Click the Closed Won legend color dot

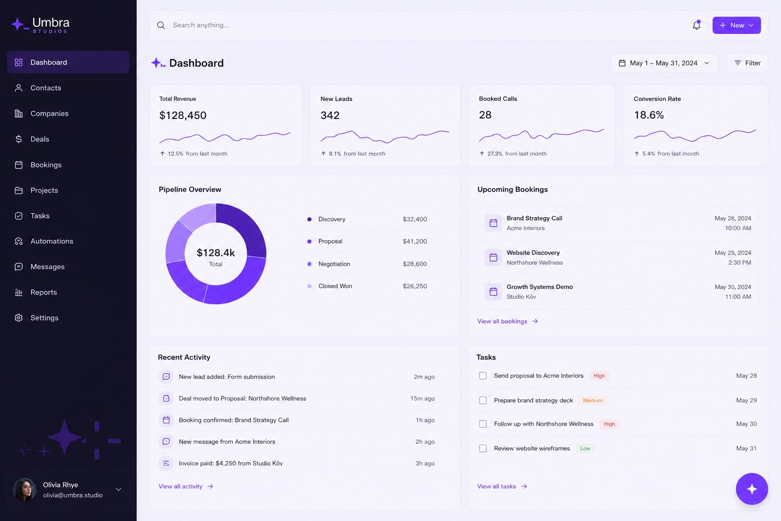309,286
